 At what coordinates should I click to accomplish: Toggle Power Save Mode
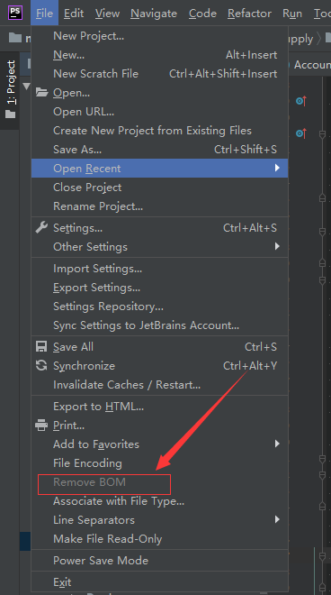pyautogui.click(x=159, y=560)
